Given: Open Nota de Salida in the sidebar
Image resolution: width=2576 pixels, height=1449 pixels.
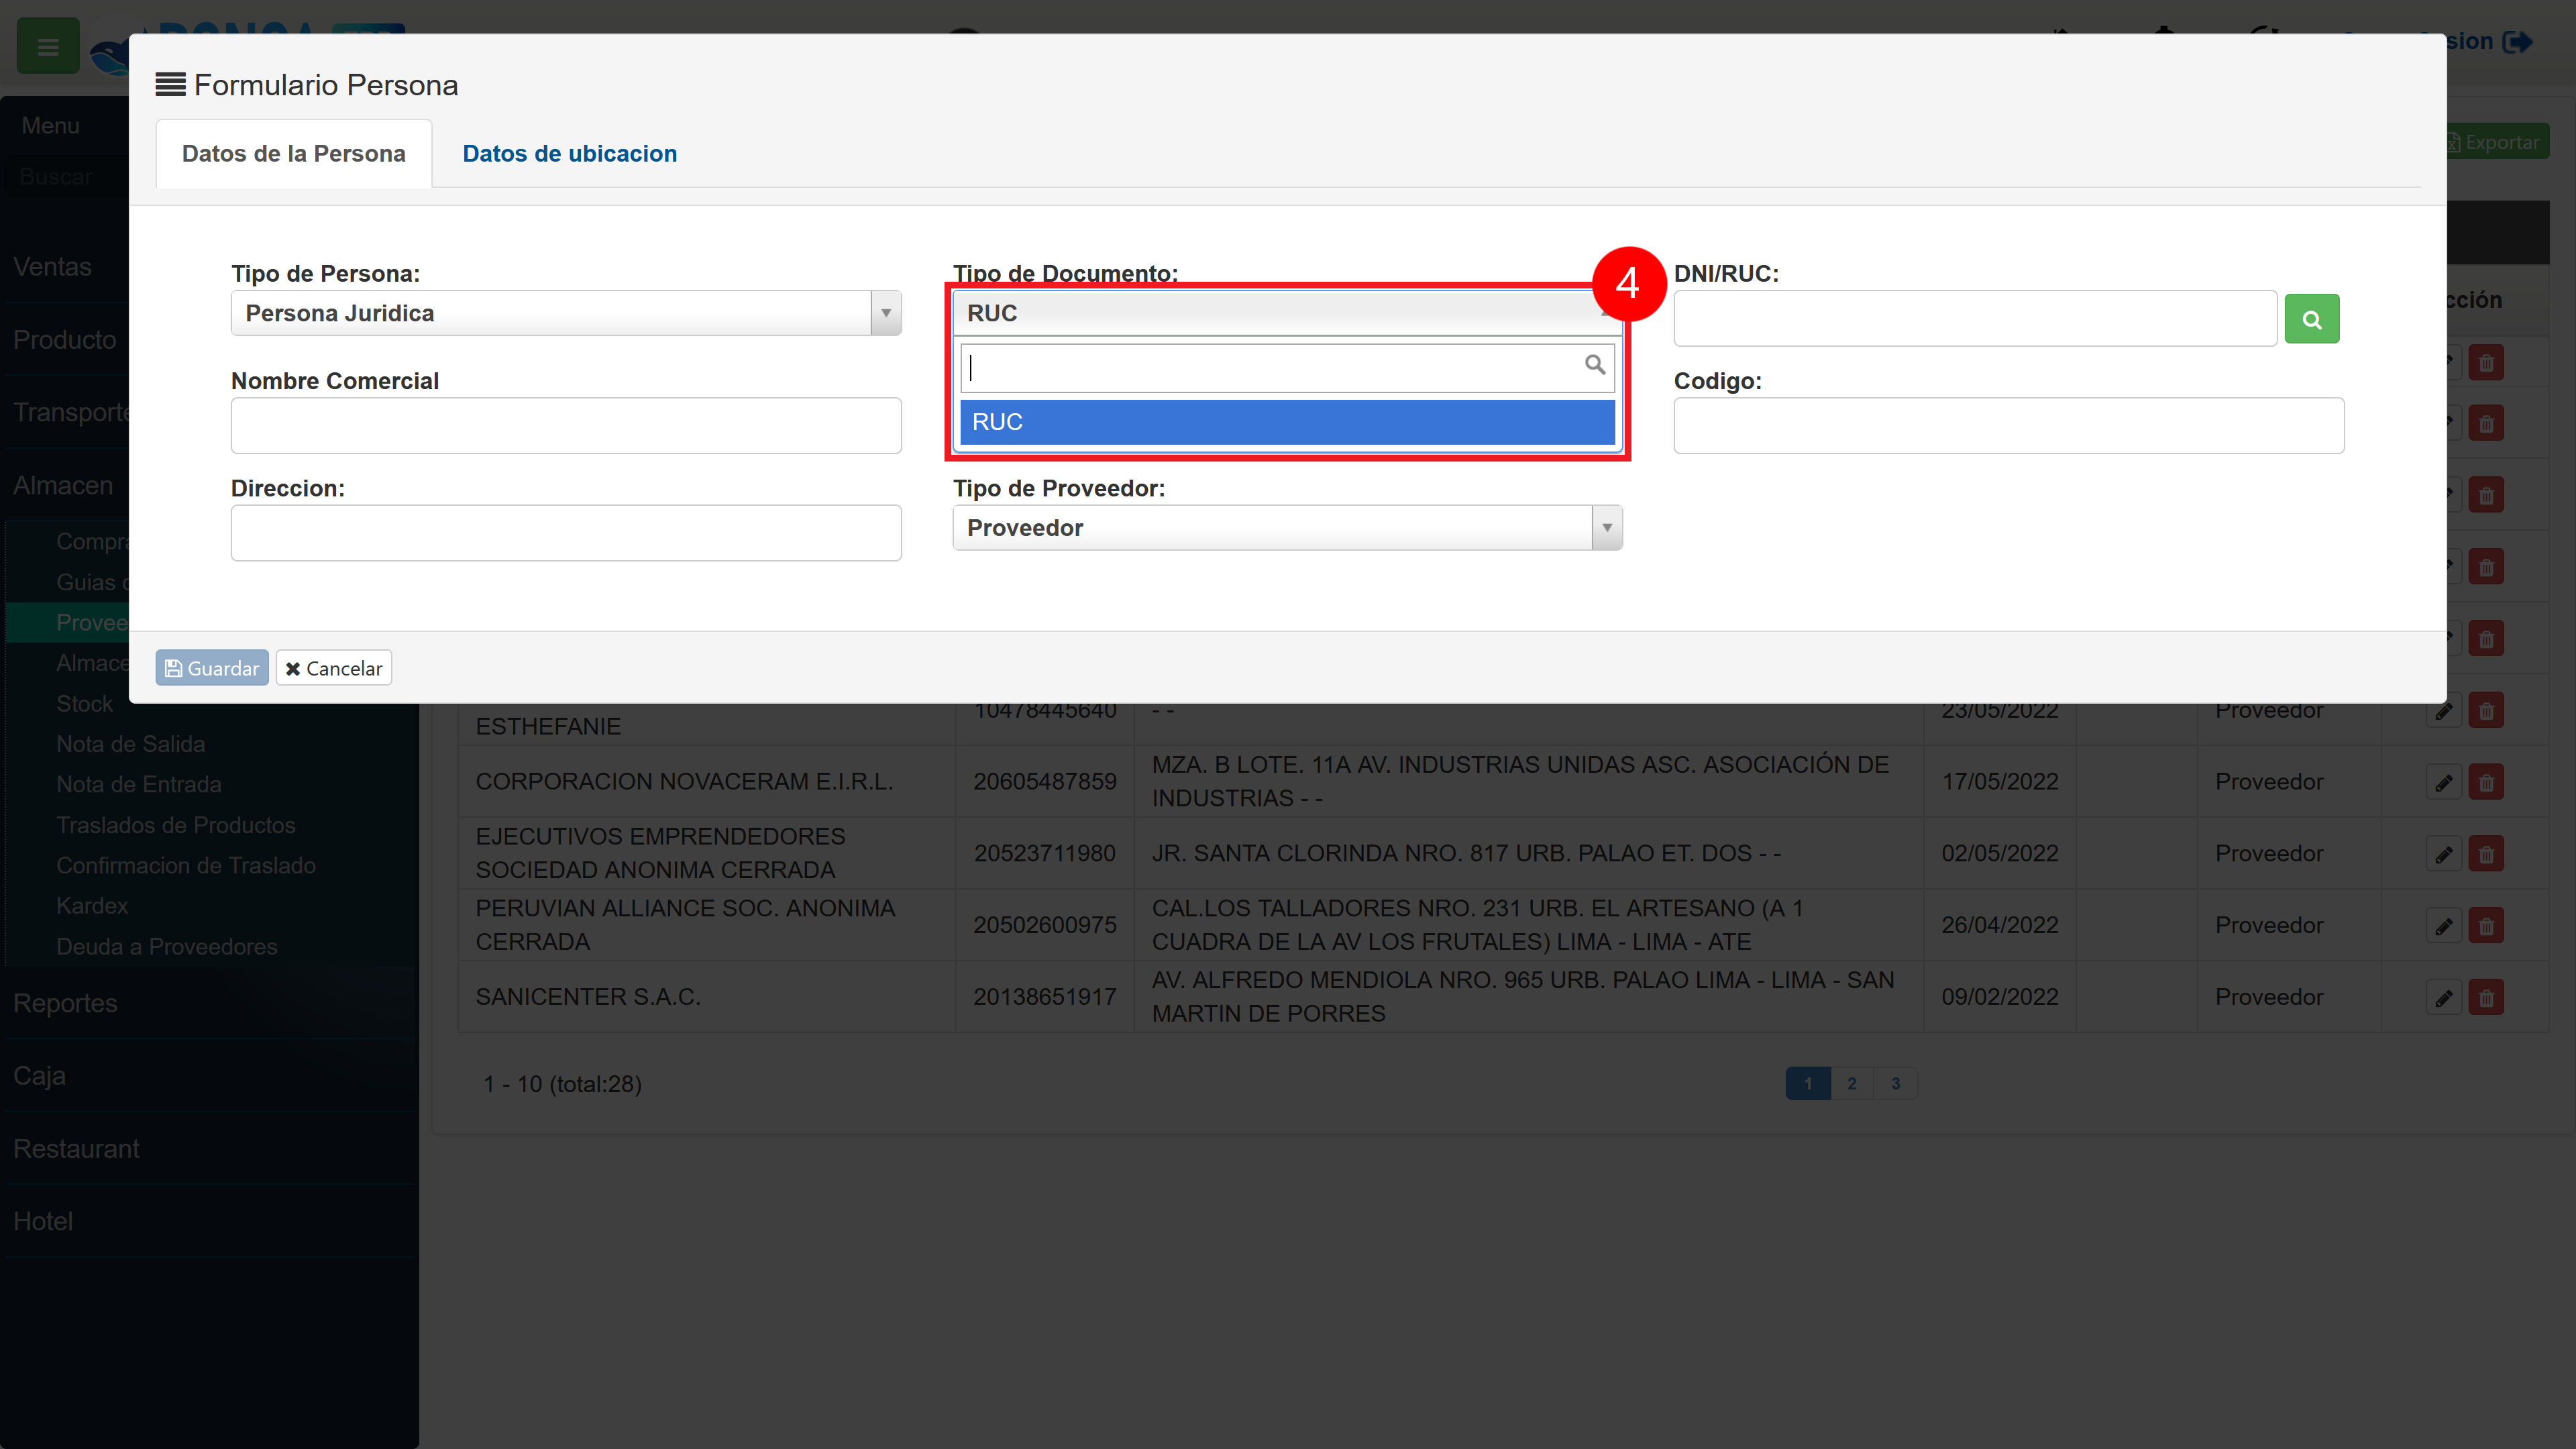Looking at the screenshot, I should pos(131,744).
